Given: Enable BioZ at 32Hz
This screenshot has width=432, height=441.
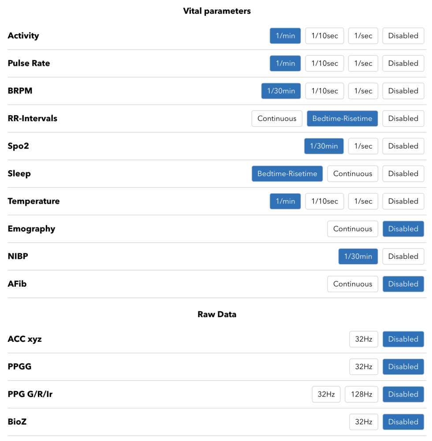Looking at the screenshot, I should [x=363, y=422].
